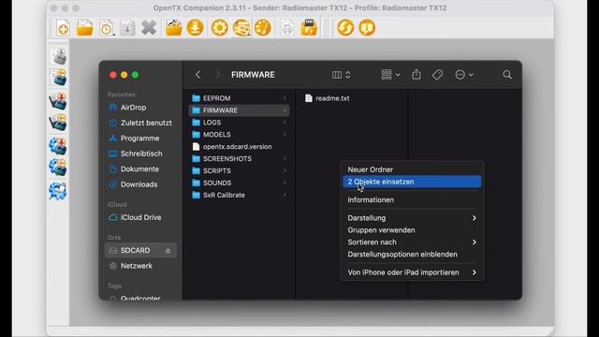Select 2 Objekte einsetzen menu entry
This screenshot has width=599, height=337.
pyautogui.click(x=412, y=182)
